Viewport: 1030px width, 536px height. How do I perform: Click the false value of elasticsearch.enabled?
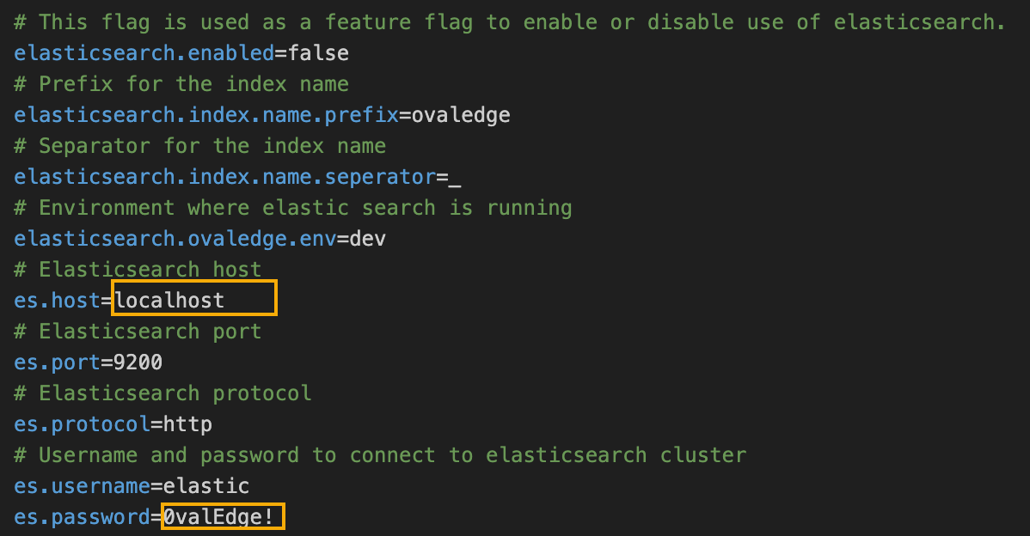click(318, 53)
